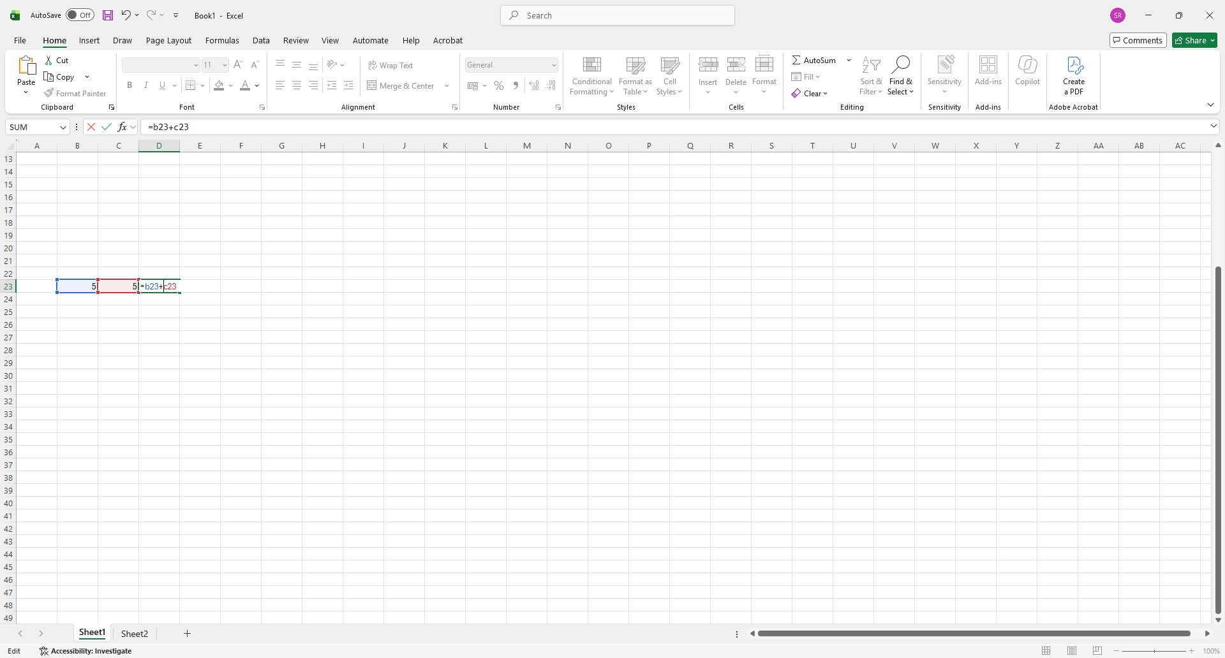Click the Percent Style icon
Image resolution: width=1225 pixels, height=658 pixels.
coord(499,85)
